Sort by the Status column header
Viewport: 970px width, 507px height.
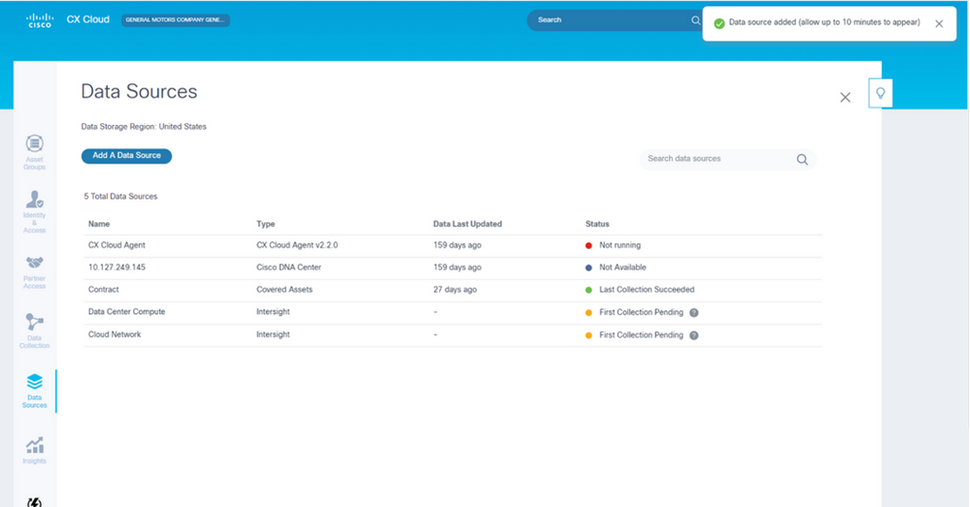pyautogui.click(x=597, y=224)
